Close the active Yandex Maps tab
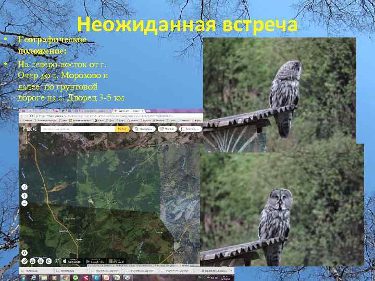This screenshot has width=375, height=281. (x=143, y=111)
